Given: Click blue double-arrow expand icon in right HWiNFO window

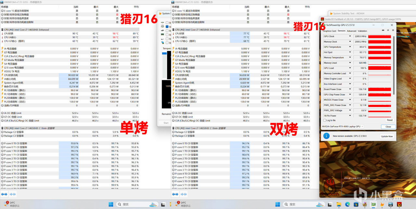Looking at the screenshot, I should [175, 194].
